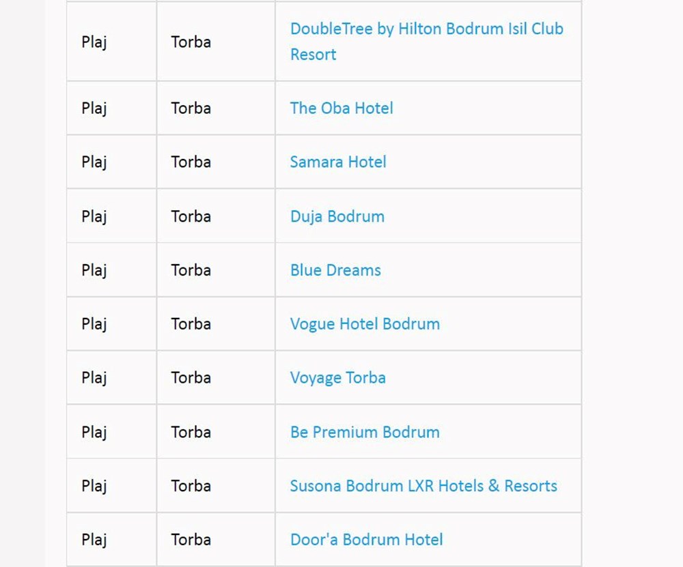
Task: Select the Torba cell in Voyage Torba row
Action: (191, 378)
